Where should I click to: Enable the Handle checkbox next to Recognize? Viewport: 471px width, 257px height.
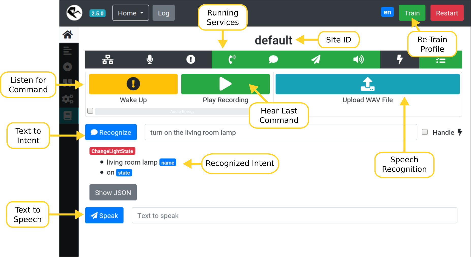pos(425,132)
